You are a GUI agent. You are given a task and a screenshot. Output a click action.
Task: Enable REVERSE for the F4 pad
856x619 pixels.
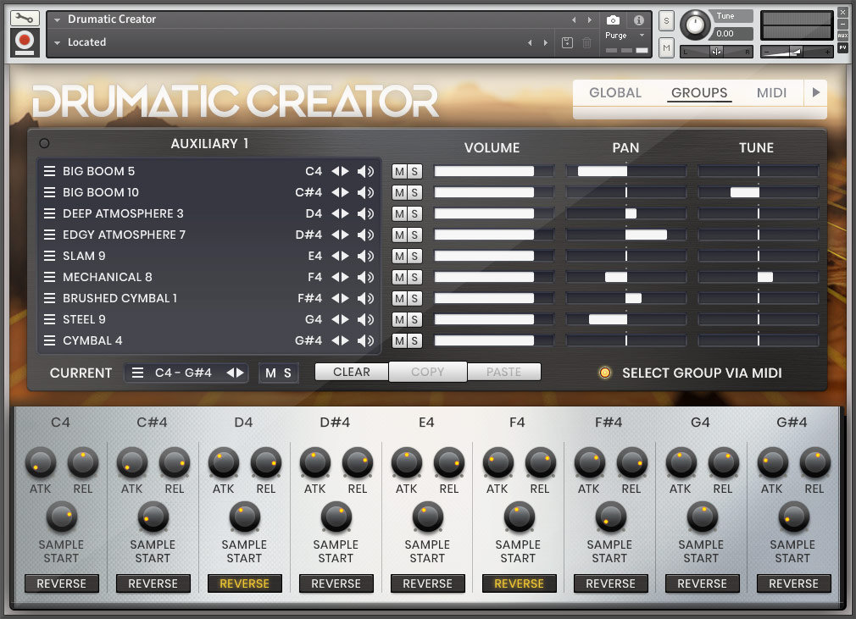pos(519,583)
